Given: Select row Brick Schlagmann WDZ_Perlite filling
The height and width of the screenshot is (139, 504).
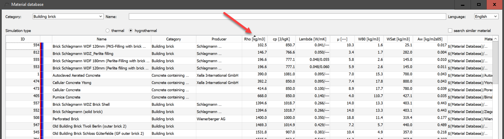Looking at the screenshot, I should pos(249,54).
